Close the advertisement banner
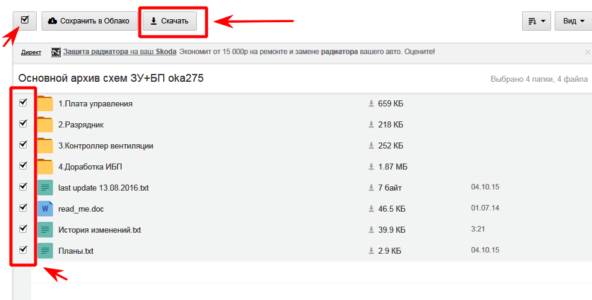Image resolution: width=592 pixels, height=300 pixels. pyautogui.click(x=587, y=52)
